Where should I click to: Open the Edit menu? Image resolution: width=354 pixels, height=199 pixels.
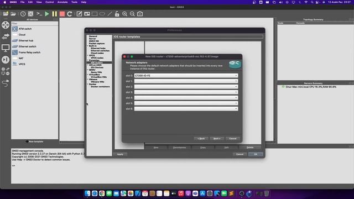30,2
